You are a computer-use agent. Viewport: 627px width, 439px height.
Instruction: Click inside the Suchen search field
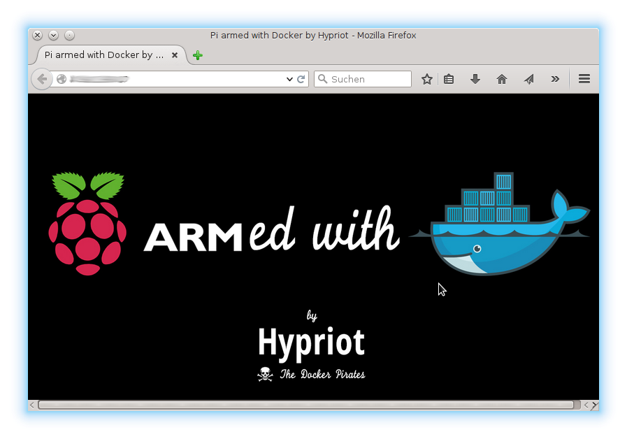pos(363,78)
